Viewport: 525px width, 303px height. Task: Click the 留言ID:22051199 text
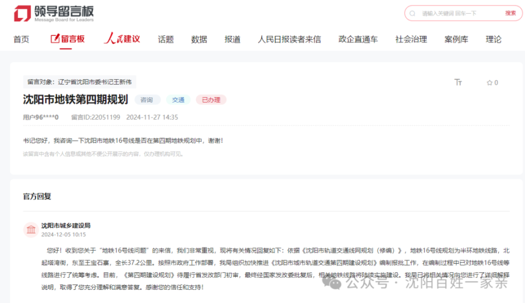pos(96,117)
